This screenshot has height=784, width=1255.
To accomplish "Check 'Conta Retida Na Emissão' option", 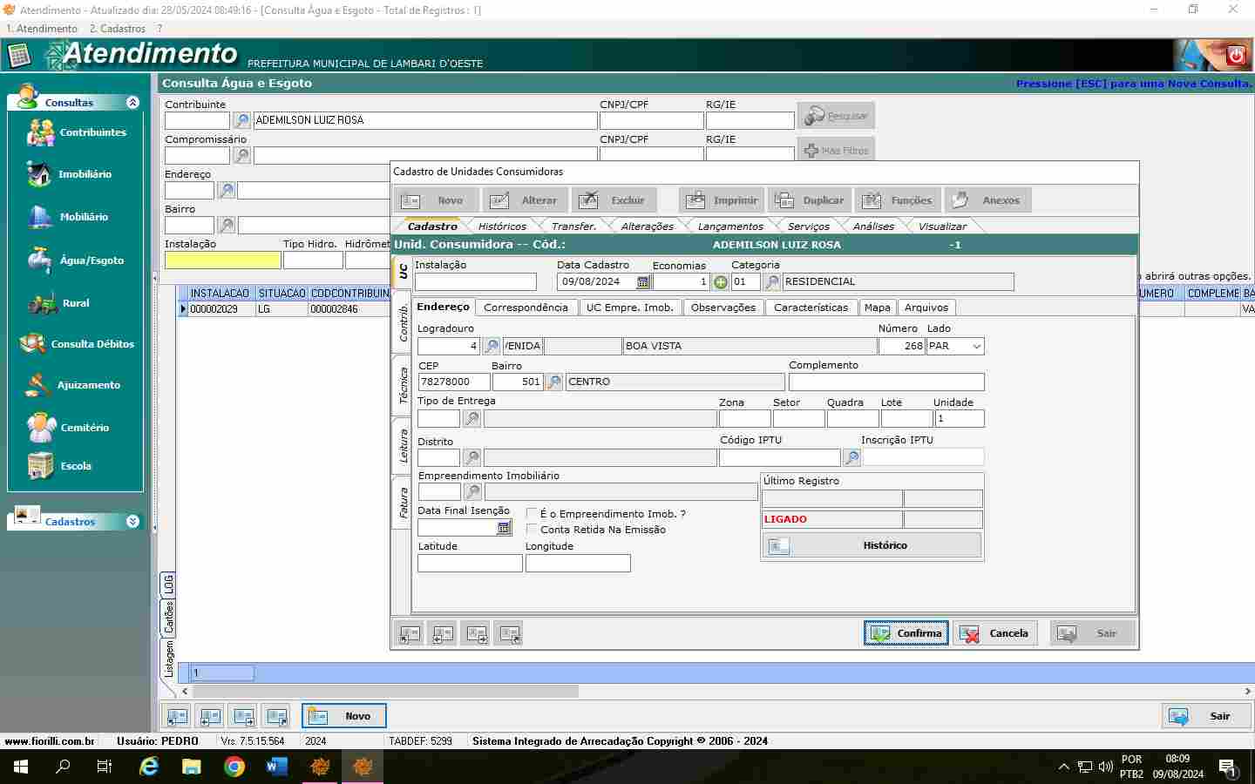I will [x=532, y=530].
